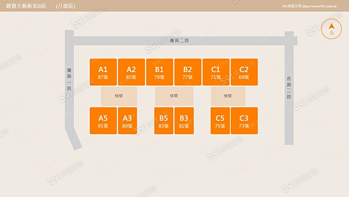This screenshot has width=349, height=197.
Task: Select unit C5 at 75號
Action: pyautogui.click(x=220, y=121)
